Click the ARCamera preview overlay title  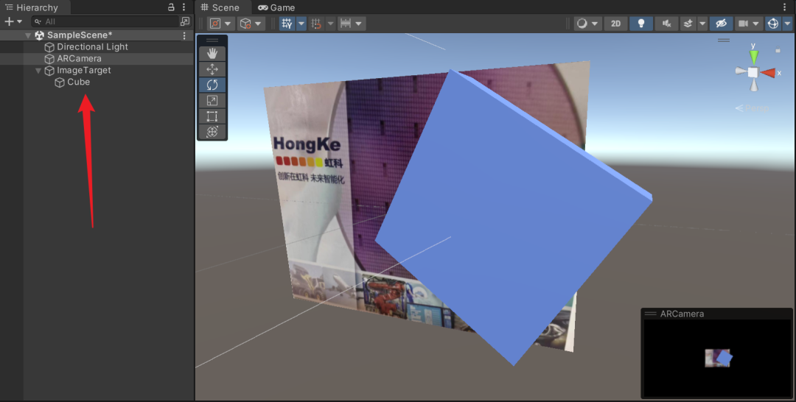pyautogui.click(x=682, y=314)
